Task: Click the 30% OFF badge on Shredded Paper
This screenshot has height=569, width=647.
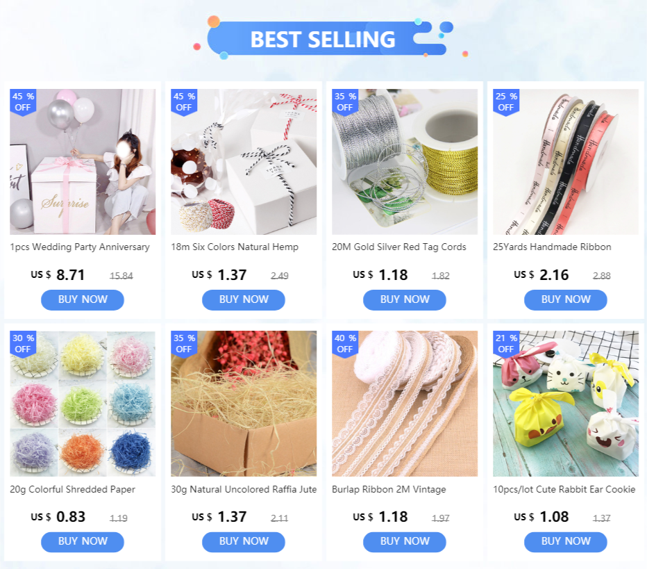Action: click(23, 343)
